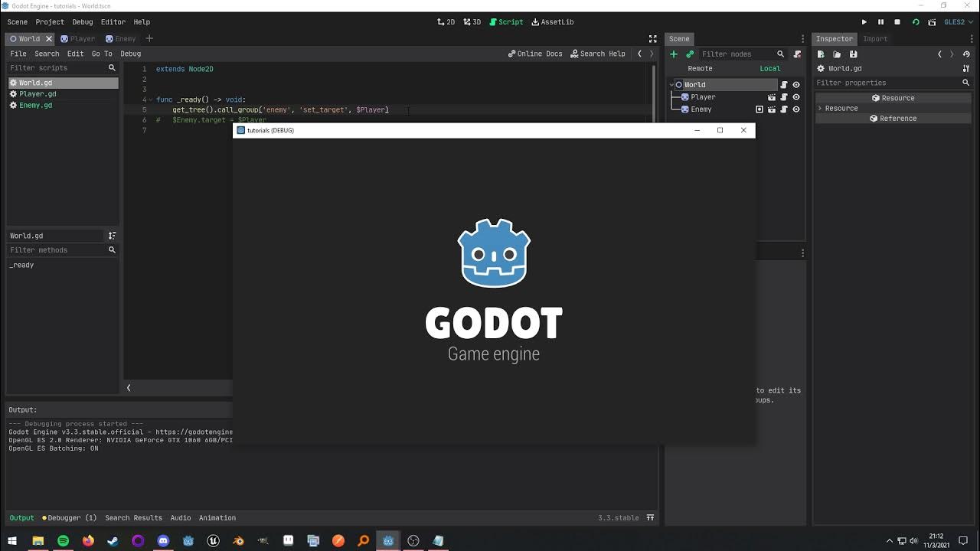Expand the bottom panel with the arrow icon

pos(650,518)
